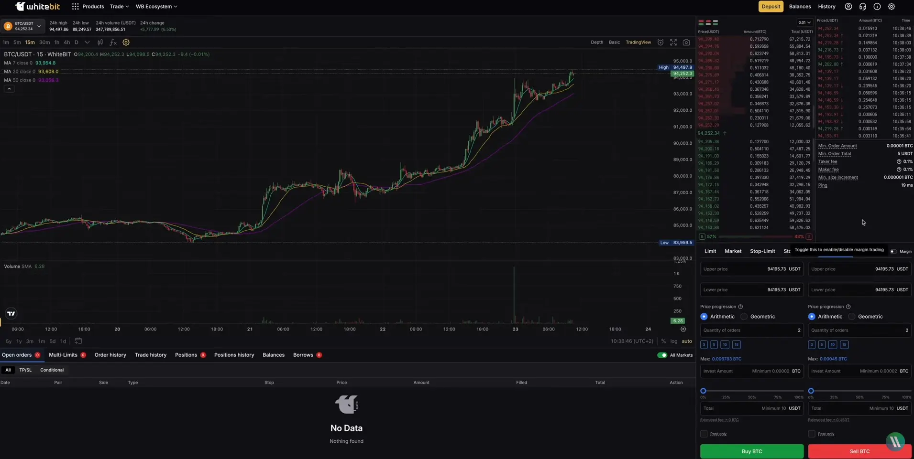
Task: Show both bids and asks order book view
Action: point(701,22)
